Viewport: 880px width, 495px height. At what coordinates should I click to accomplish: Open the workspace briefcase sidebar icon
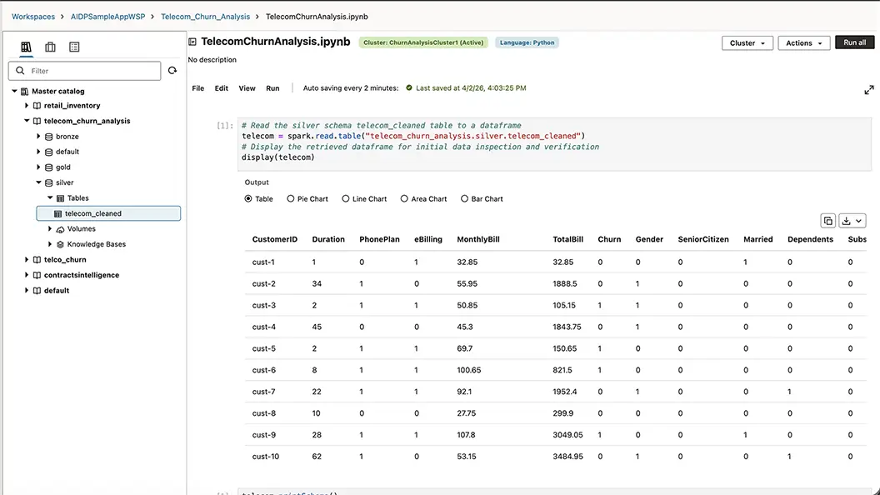[50, 47]
